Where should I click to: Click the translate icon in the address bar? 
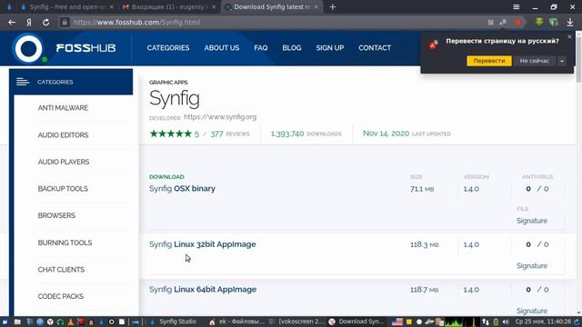503,22
